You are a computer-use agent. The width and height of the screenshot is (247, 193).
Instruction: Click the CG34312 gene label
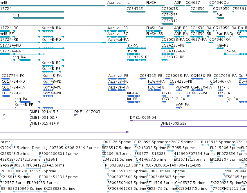point(170,21)
